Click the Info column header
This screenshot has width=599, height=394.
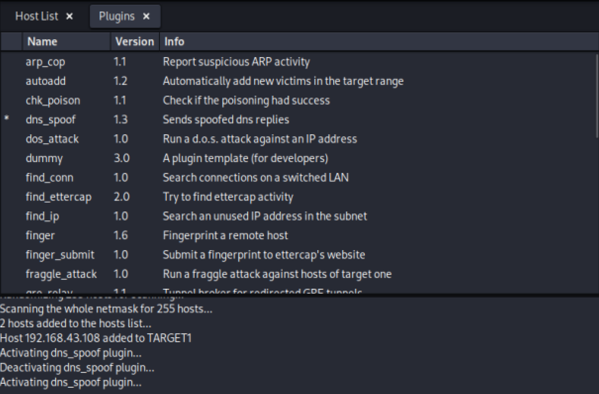tap(174, 42)
